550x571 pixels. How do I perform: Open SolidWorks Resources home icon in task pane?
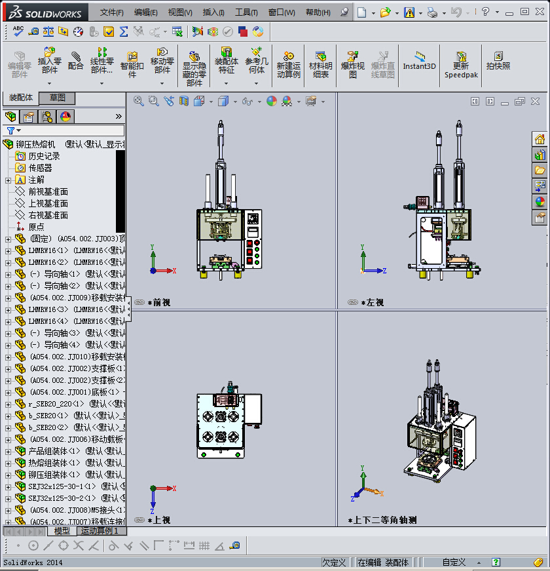[540, 139]
